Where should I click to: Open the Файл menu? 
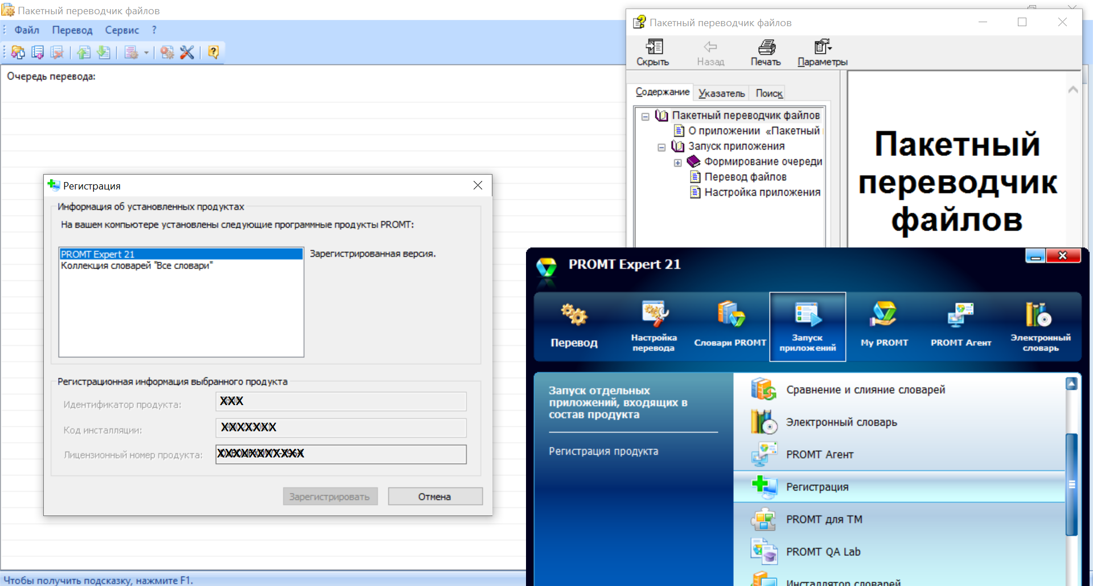27,30
